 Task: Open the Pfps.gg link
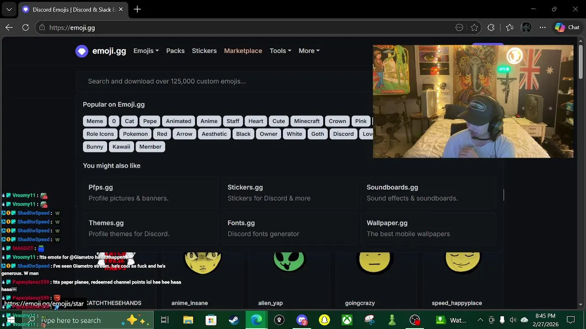(151, 192)
